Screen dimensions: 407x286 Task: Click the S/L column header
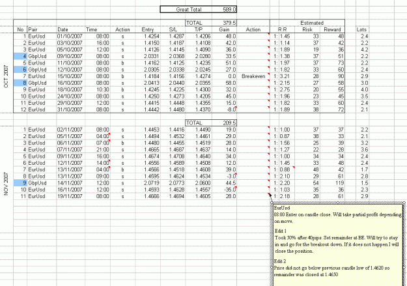pos(173,29)
